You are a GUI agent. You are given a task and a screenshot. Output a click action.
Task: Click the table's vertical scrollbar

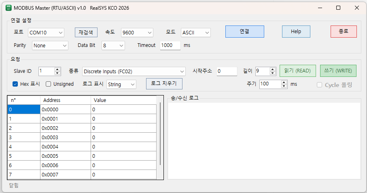click(160, 134)
